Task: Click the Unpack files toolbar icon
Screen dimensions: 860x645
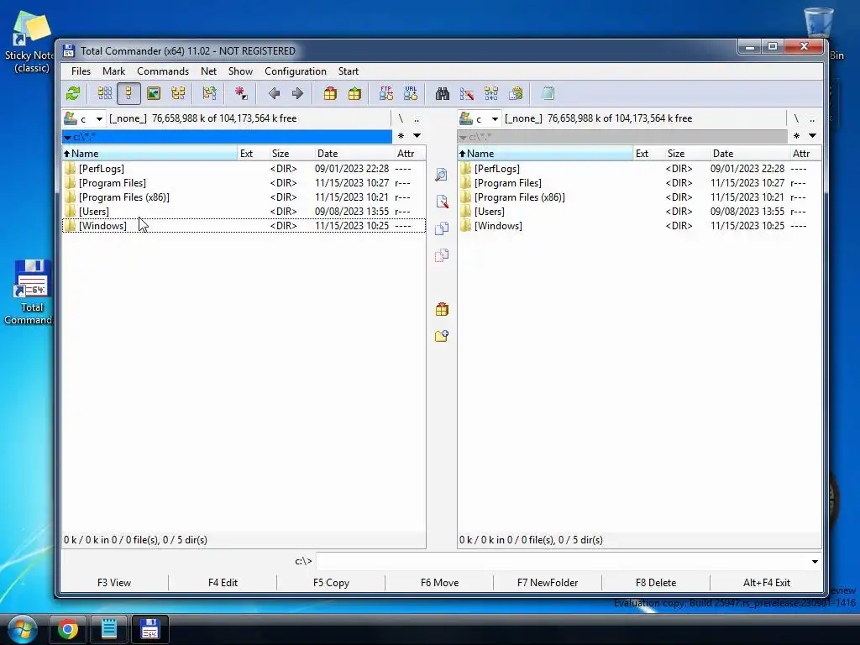Action: pos(355,93)
